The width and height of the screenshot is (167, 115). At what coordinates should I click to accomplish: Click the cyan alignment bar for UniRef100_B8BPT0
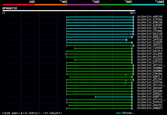click(114, 97)
